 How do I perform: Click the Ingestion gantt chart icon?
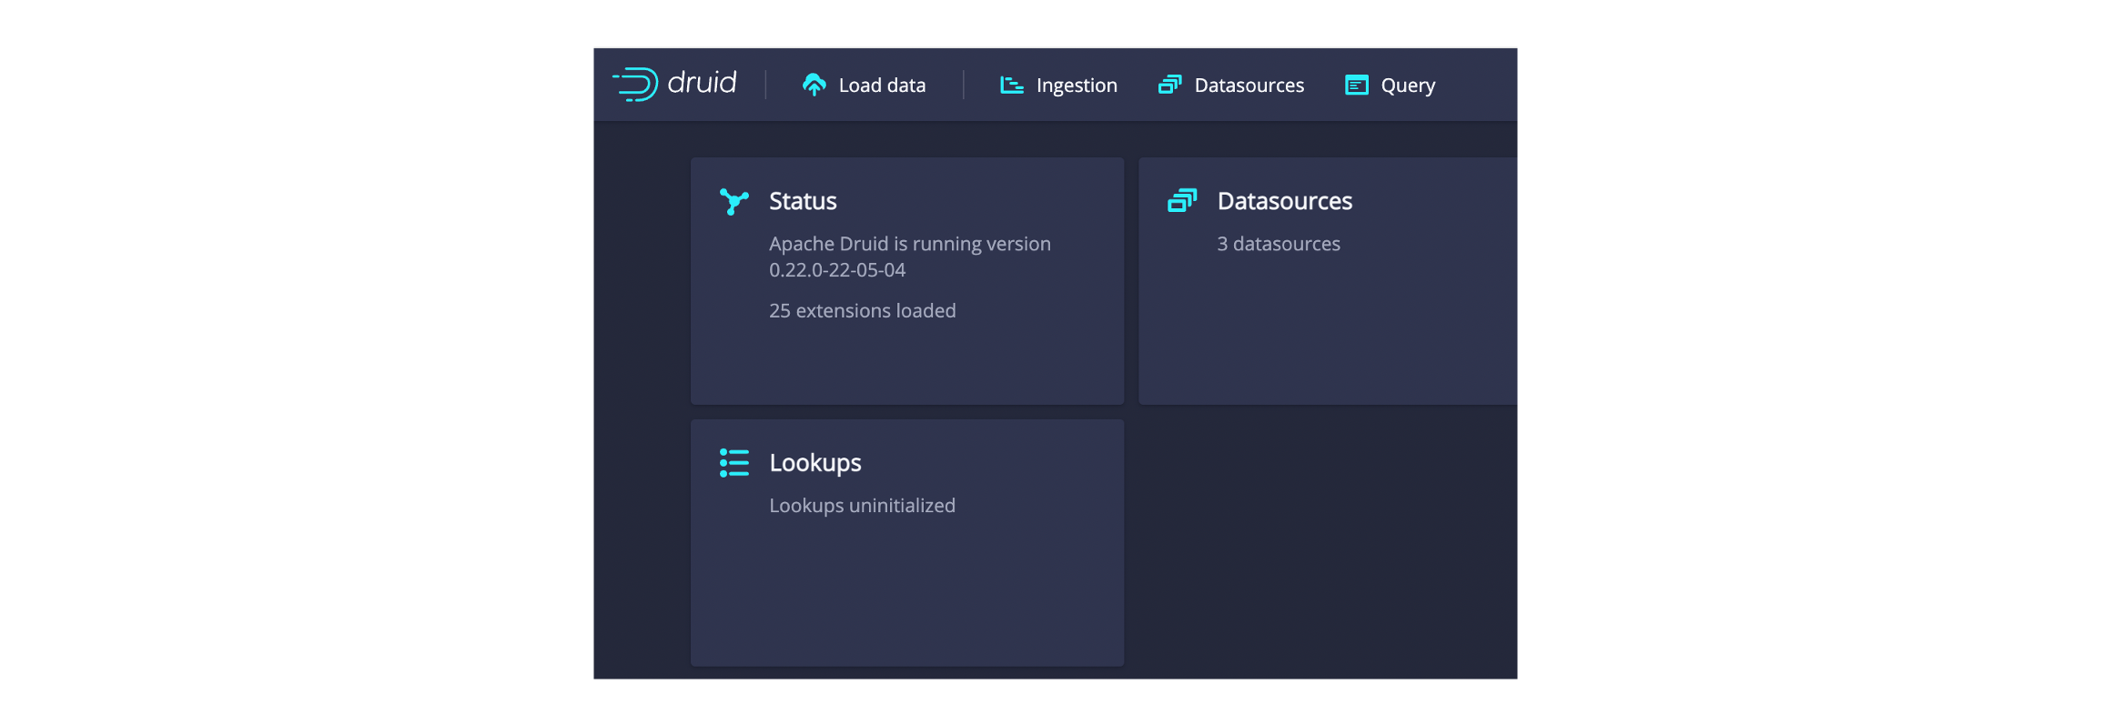[x=1012, y=85]
